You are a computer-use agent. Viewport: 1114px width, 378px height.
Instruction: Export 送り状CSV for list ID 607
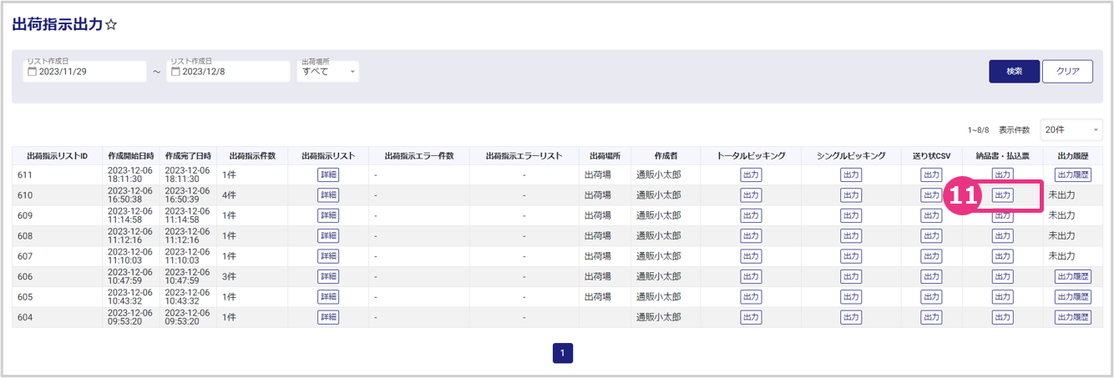(931, 256)
